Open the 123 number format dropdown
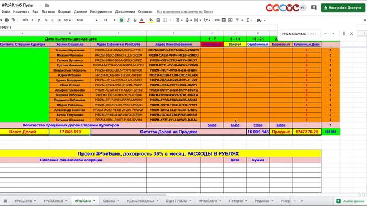The image size is (367, 206). 67,21
